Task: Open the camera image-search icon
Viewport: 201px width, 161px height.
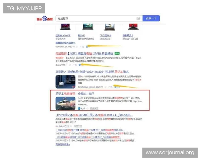Action: (x=138, y=18)
